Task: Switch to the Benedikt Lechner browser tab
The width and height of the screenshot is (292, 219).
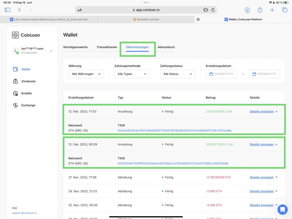Action: click(x=146, y=19)
